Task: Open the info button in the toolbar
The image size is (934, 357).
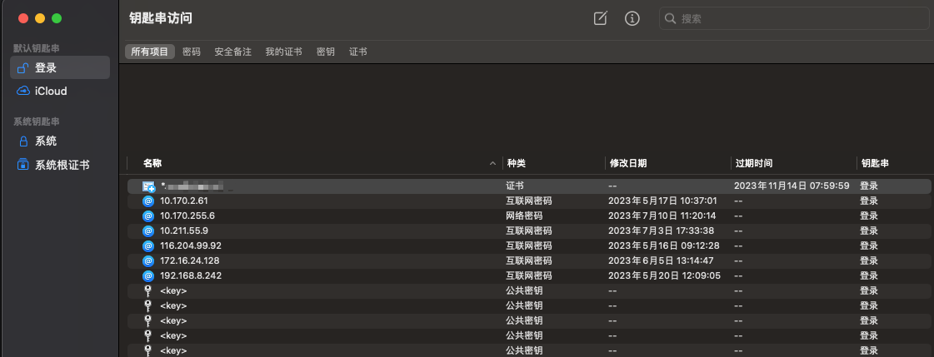Action: click(x=632, y=18)
